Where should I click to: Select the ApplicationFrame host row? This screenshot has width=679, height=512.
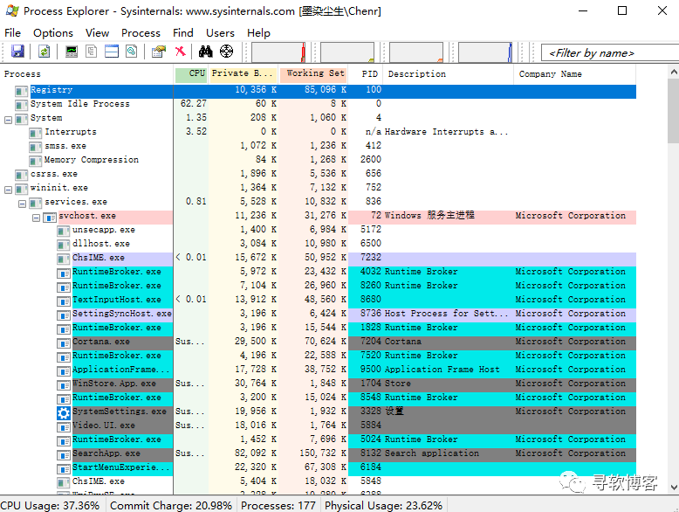click(318, 370)
